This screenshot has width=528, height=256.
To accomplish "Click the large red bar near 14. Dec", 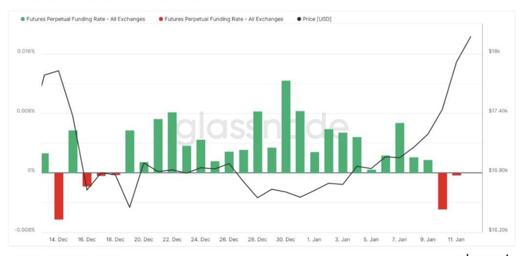I will click(59, 196).
